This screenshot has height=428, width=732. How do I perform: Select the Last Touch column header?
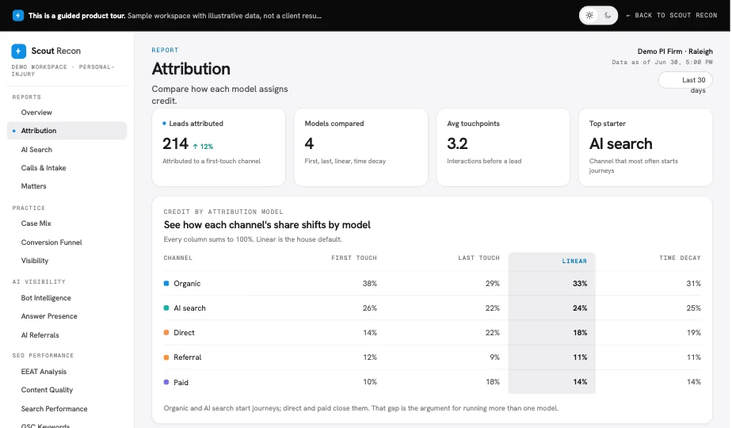[478, 258]
